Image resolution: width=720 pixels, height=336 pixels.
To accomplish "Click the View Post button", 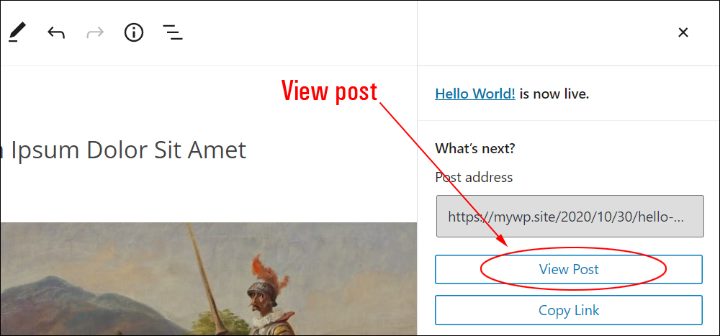I will [x=569, y=269].
